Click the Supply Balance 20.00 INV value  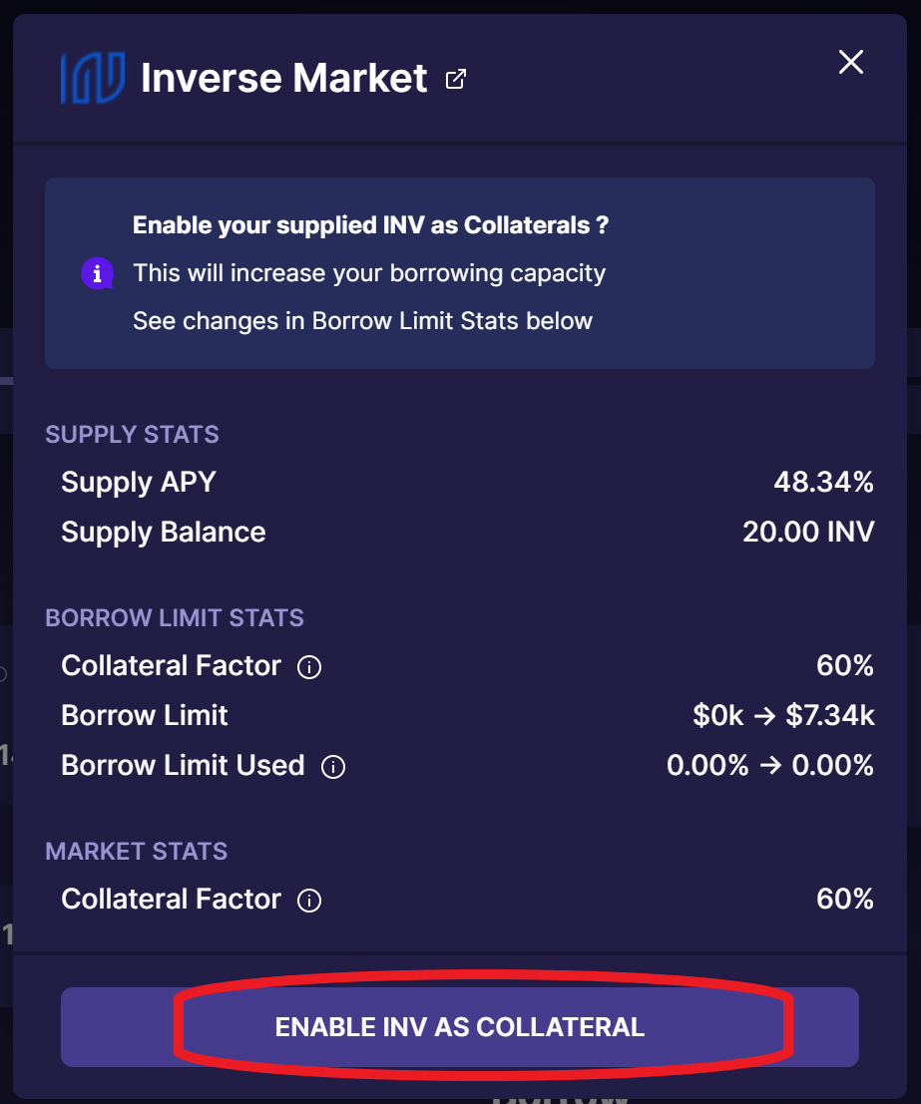(808, 532)
